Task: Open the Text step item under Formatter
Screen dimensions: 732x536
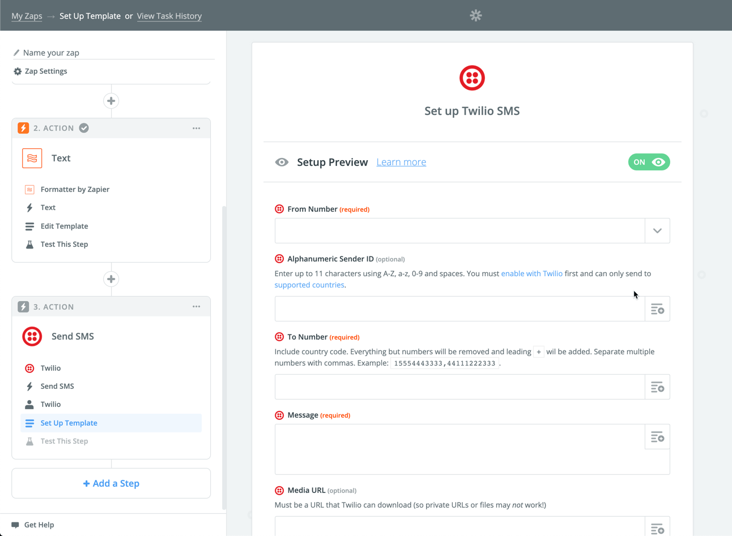Action: (x=111, y=208)
